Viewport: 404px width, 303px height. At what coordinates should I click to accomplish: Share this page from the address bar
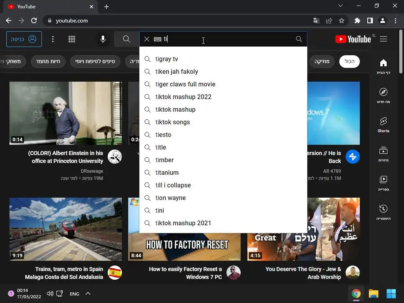(329, 21)
